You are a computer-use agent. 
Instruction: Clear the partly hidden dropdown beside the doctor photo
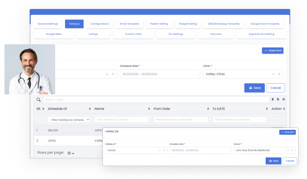[107, 74]
